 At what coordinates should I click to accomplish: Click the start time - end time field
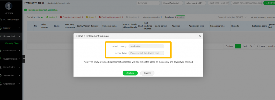(218, 3)
